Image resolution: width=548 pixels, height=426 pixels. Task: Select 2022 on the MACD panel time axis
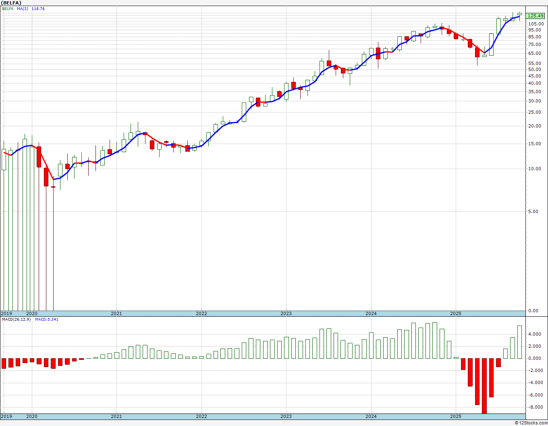[x=201, y=416]
